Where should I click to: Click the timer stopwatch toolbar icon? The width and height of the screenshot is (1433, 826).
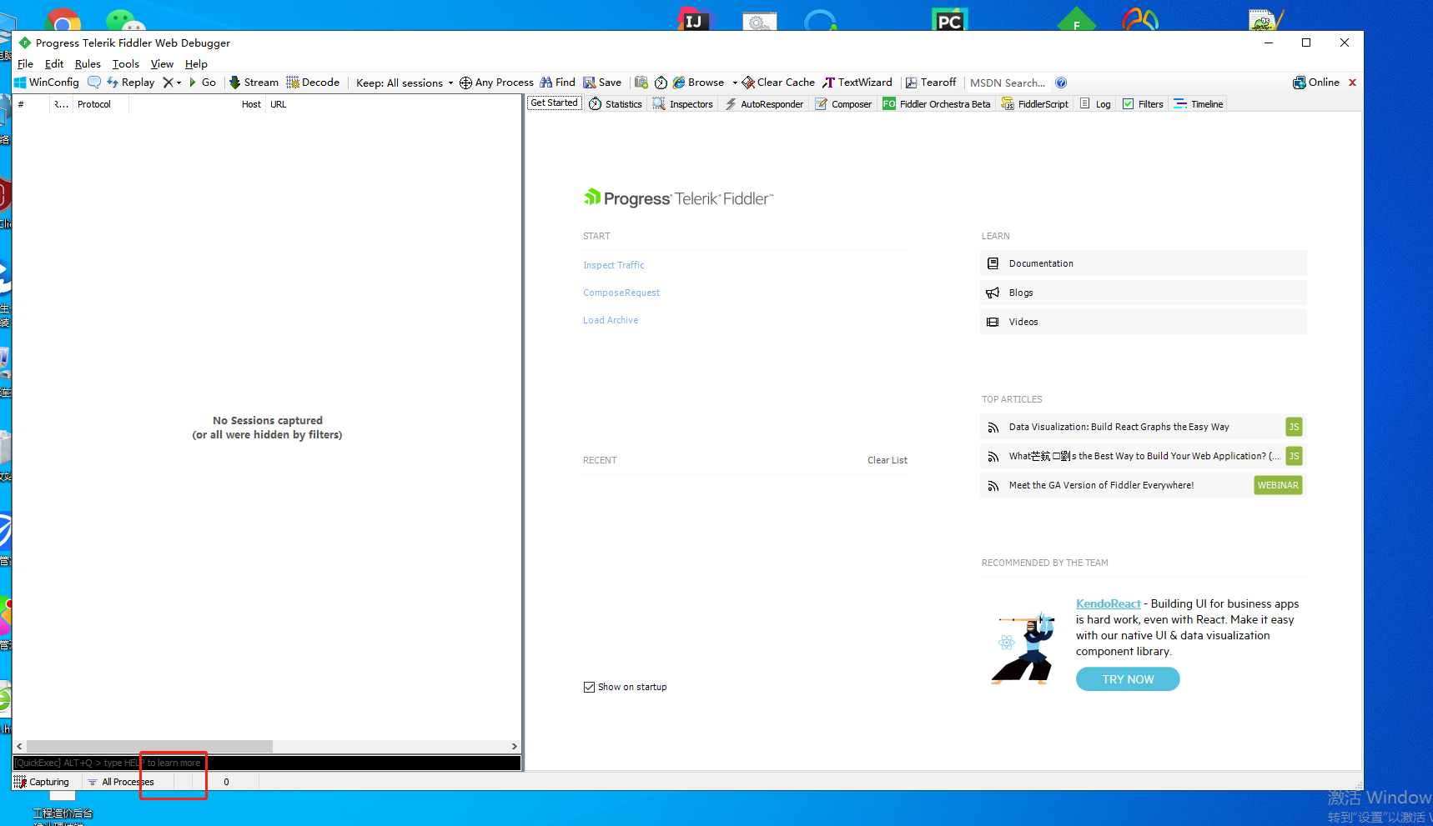click(661, 83)
